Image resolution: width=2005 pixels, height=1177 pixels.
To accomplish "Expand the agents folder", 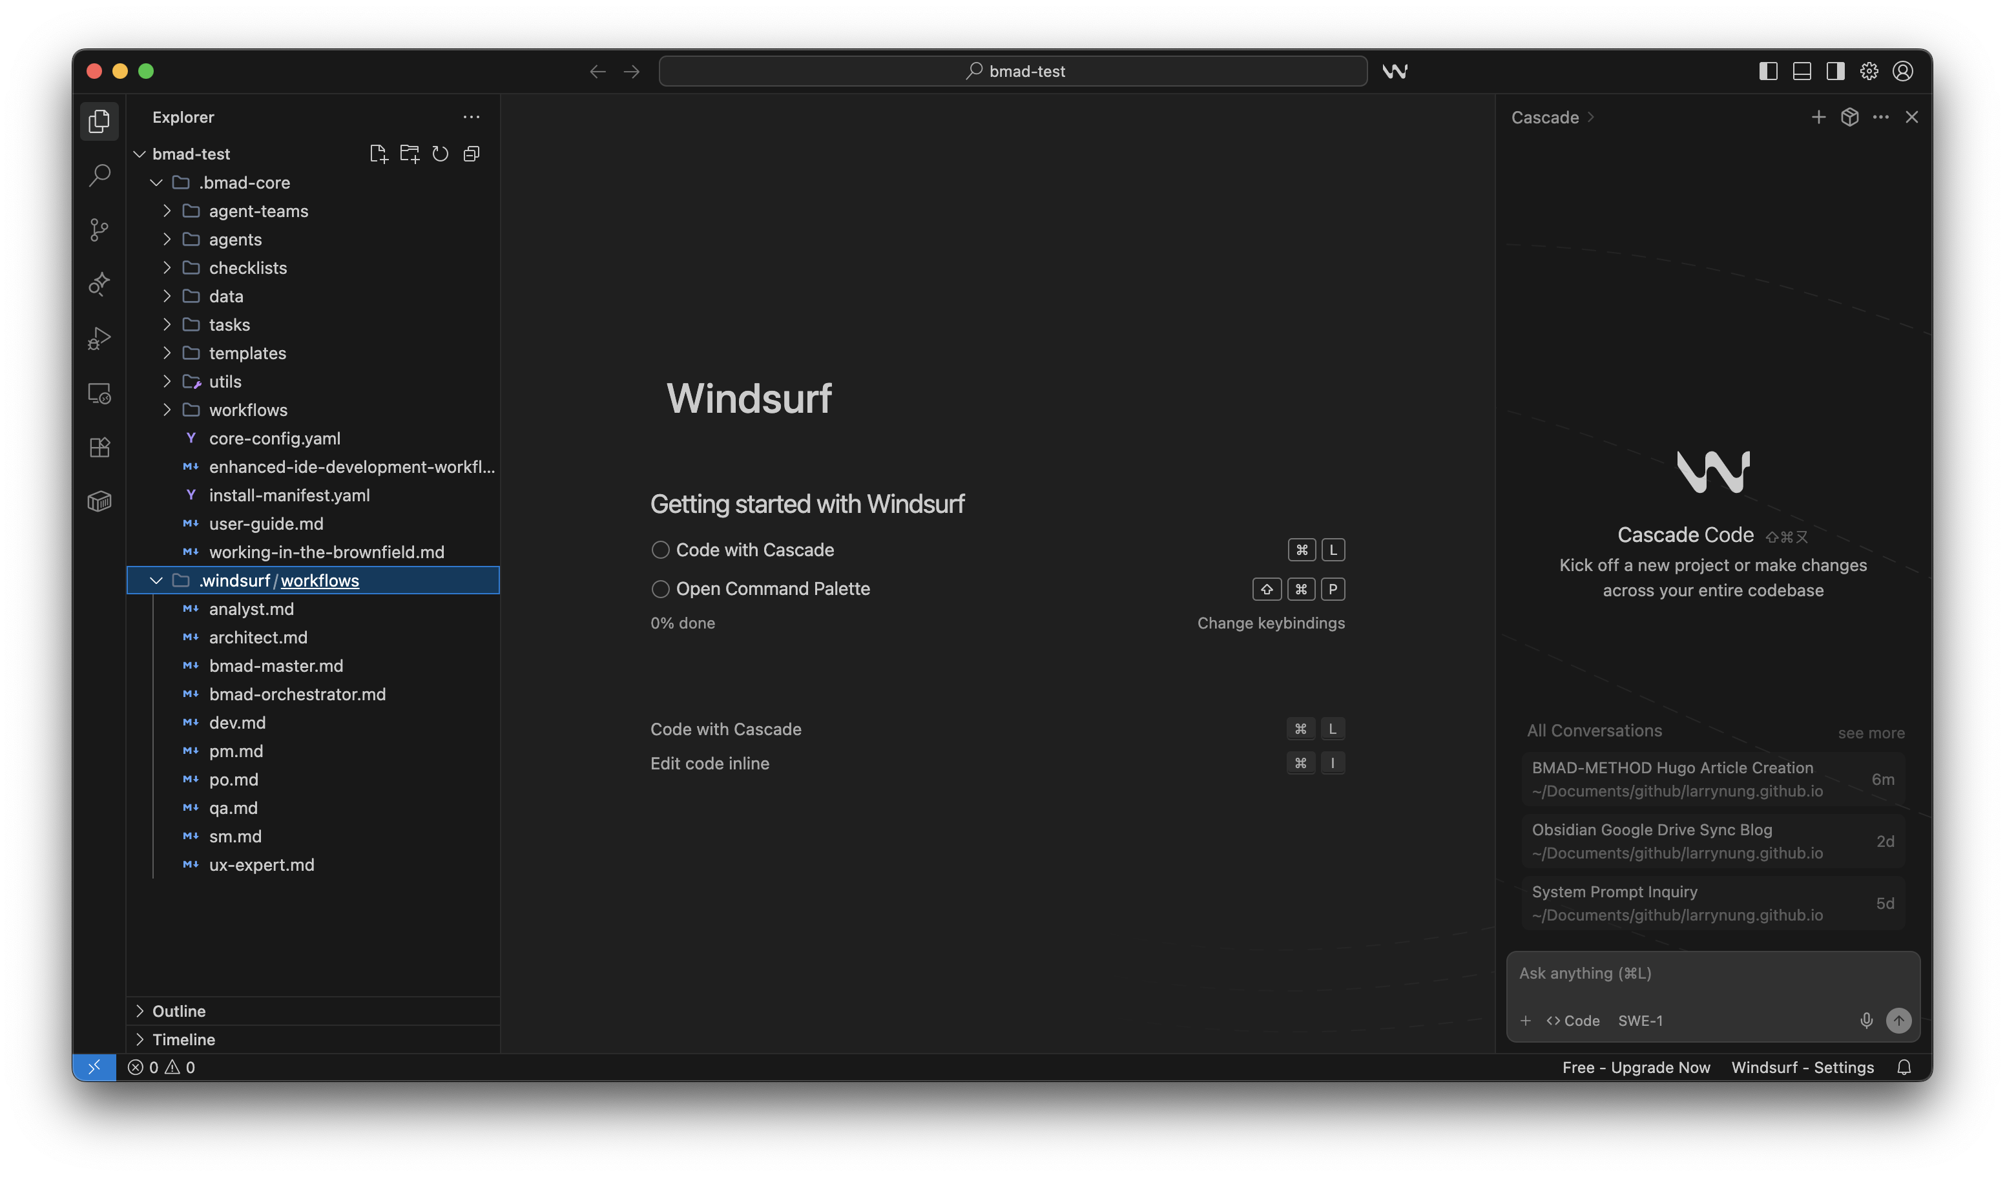I will click(x=166, y=240).
